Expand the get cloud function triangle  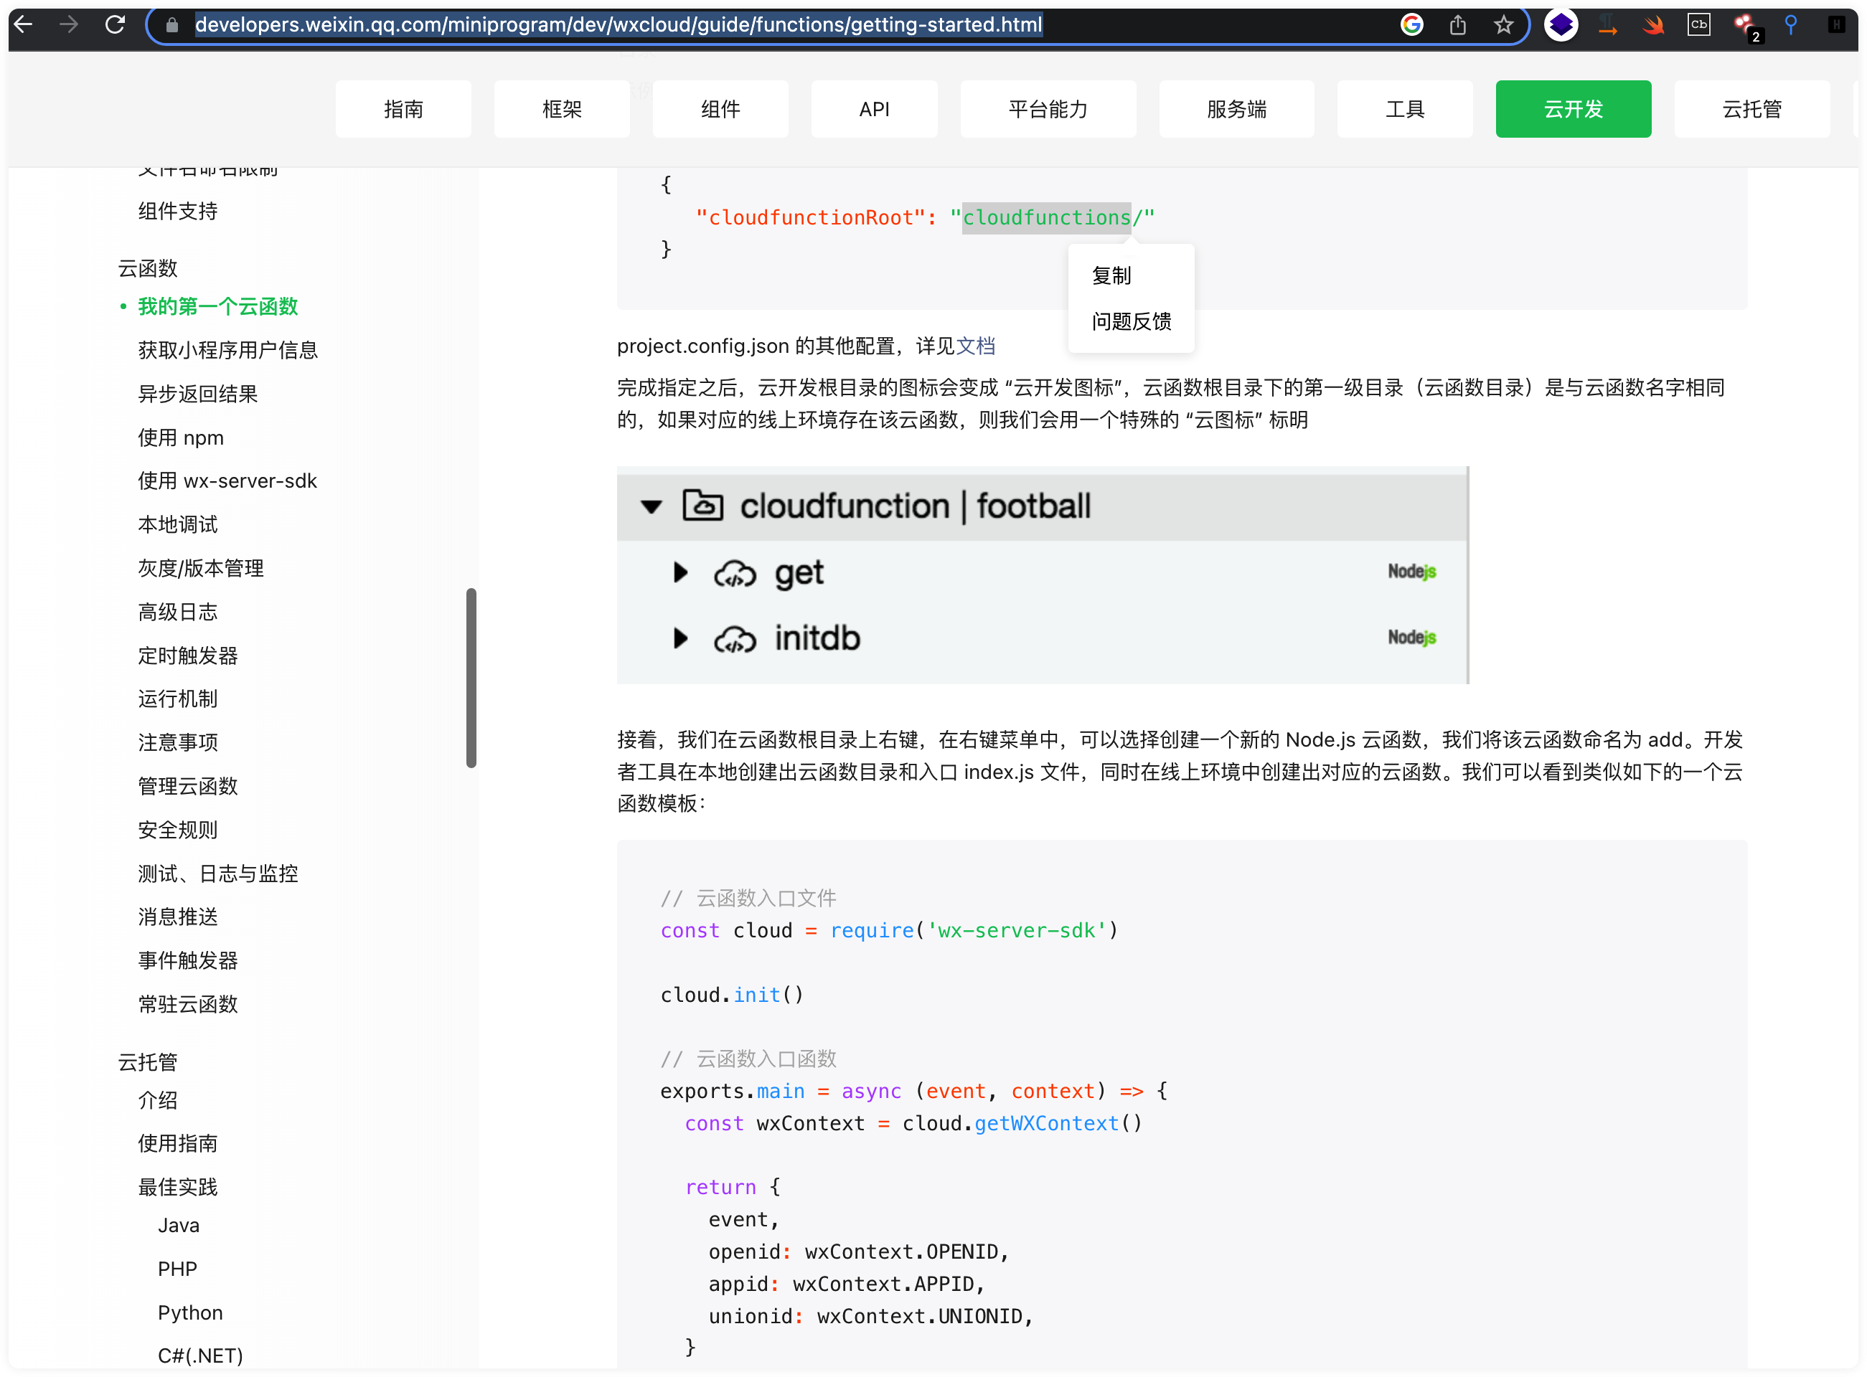click(680, 572)
